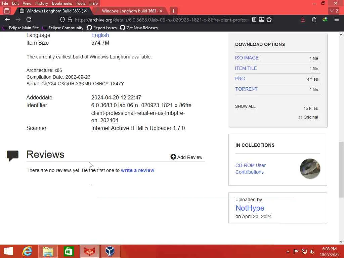
Task: Open the Action Center flag tray icon
Action: click(x=296, y=251)
